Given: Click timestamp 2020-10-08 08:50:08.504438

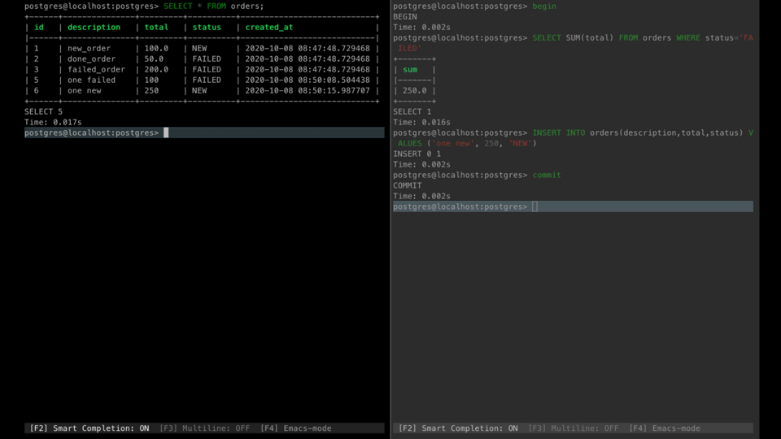Looking at the screenshot, I should tap(308, 80).
